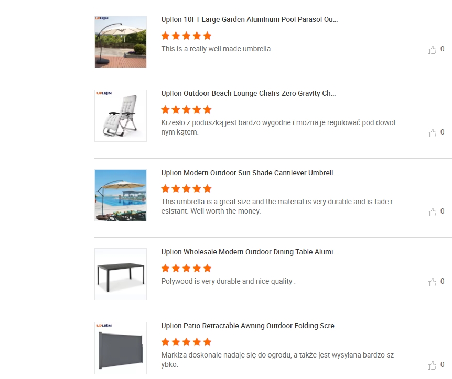View garden parasol product thumbnail

click(121, 42)
